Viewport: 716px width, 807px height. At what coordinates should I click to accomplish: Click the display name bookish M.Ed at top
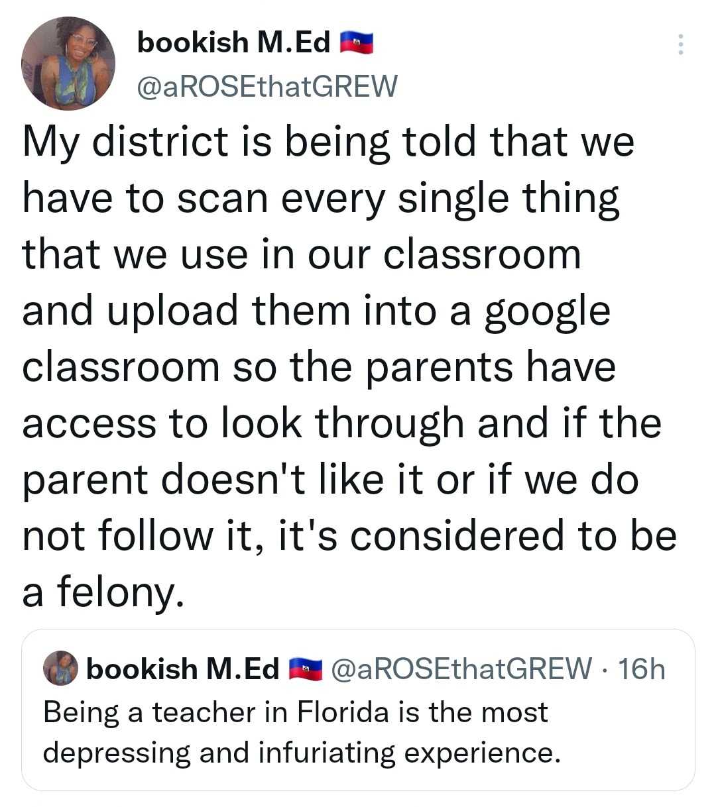[x=233, y=43]
